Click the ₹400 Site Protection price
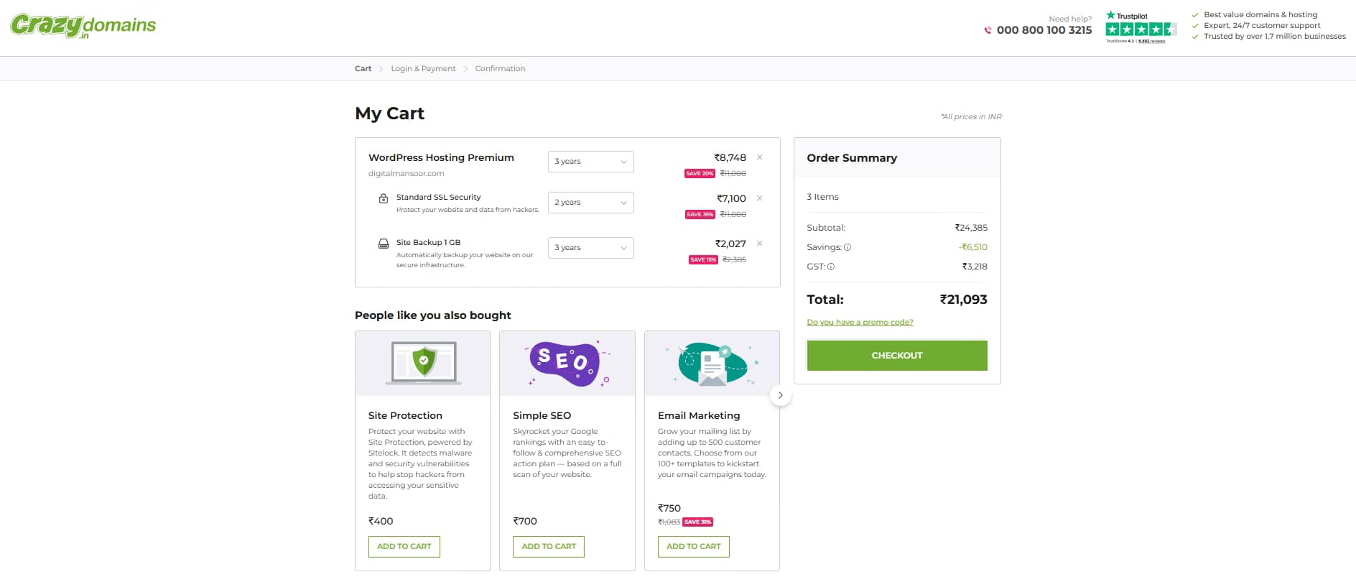Viewport: 1356px width, 582px height. (381, 521)
